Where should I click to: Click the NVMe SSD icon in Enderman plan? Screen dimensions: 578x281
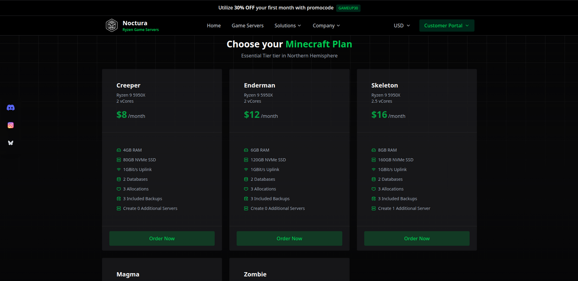(x=246, y=160)
